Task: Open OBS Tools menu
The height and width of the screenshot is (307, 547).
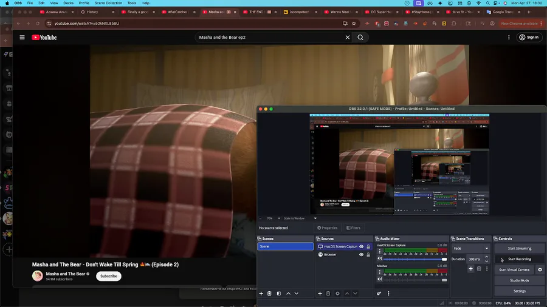Action: 132,3
